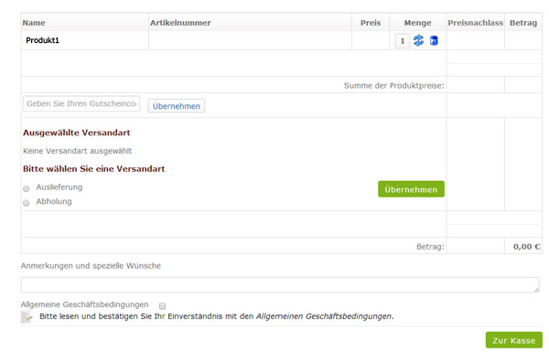The height and width of the screenshot is (363, 549).
Task: Select the Abholung radio button
Action: [27, 203]
